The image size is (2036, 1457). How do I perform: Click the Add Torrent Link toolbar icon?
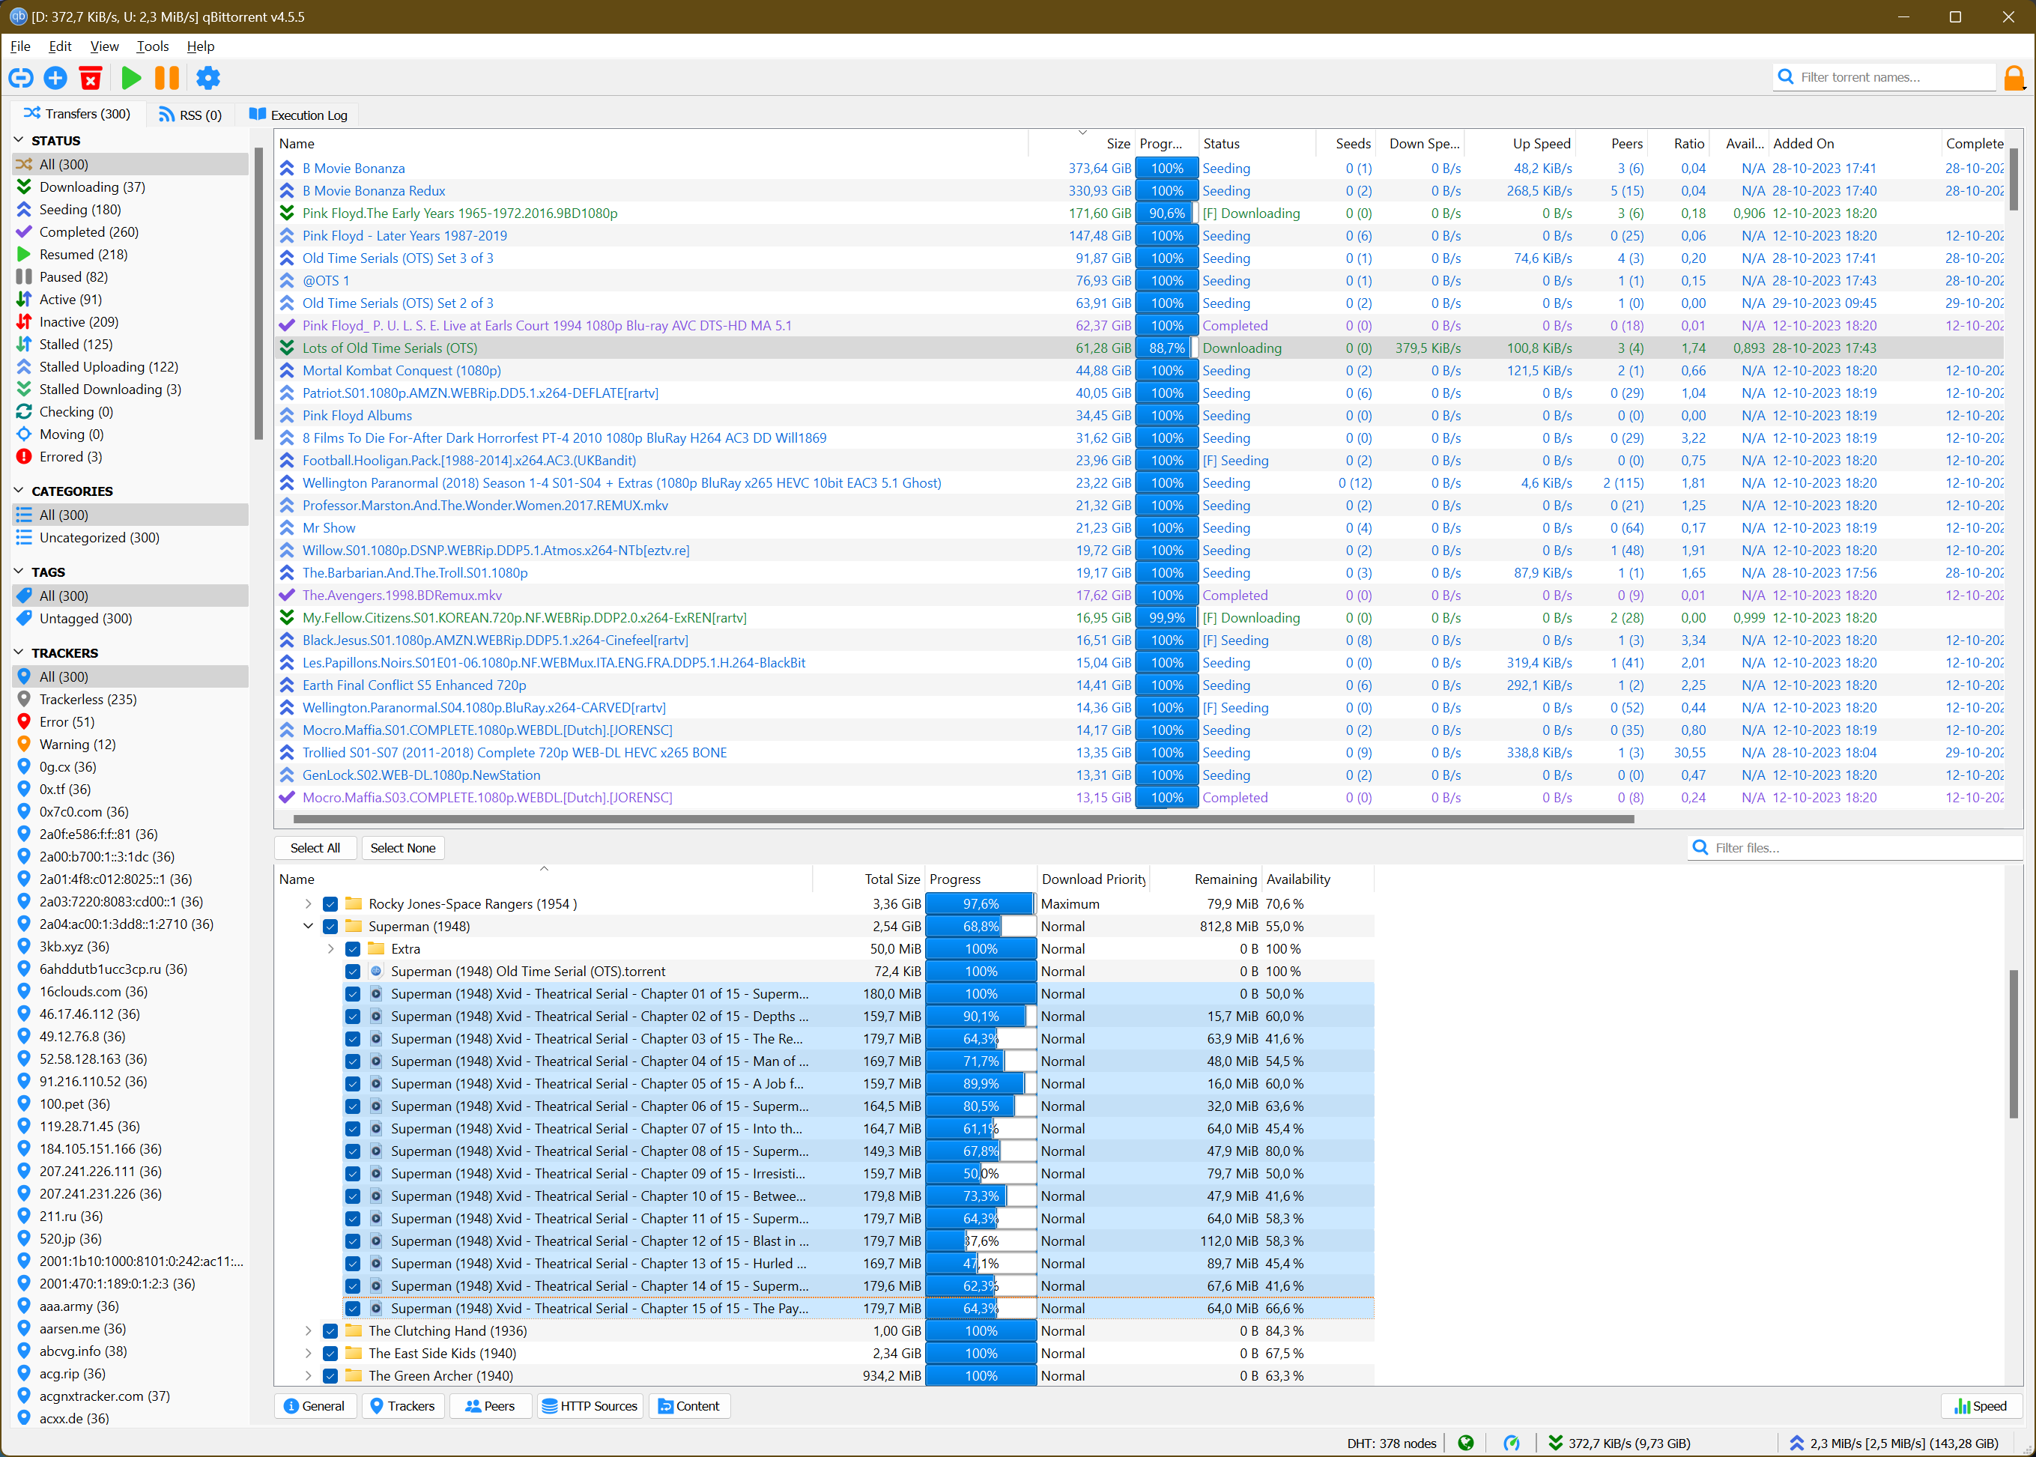pos(21,78)
